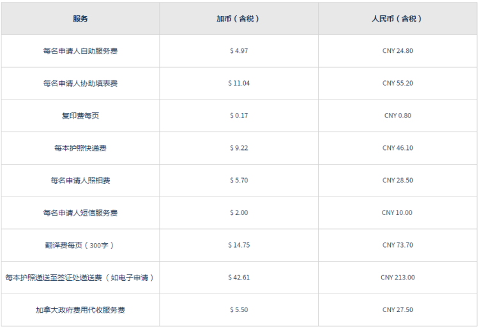Click the 服务 column header
The height and width of the screenshot is (328, 479).
pyautogui.click(x=80, y=19)
